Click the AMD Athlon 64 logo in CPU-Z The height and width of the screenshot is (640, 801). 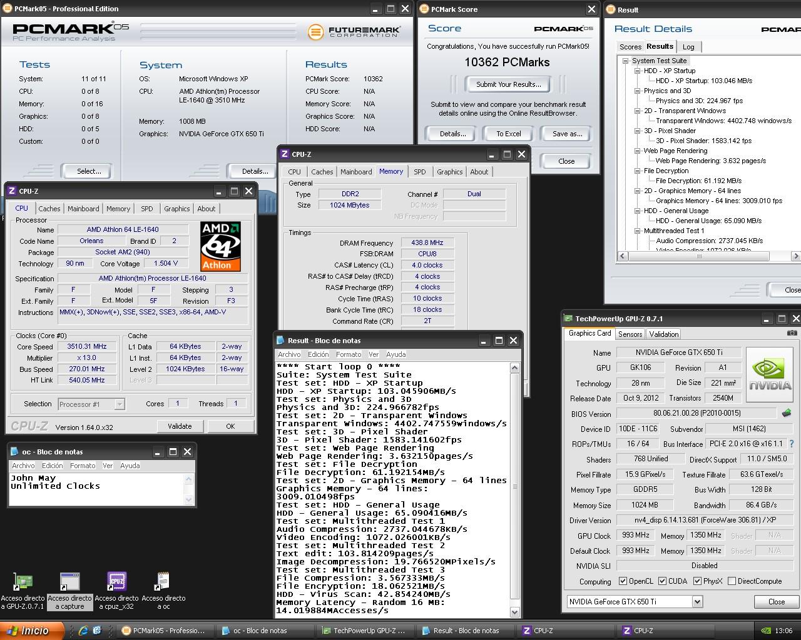pos(220,246)
